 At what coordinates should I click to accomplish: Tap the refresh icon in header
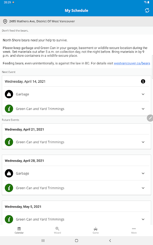(x=147, y=10)
